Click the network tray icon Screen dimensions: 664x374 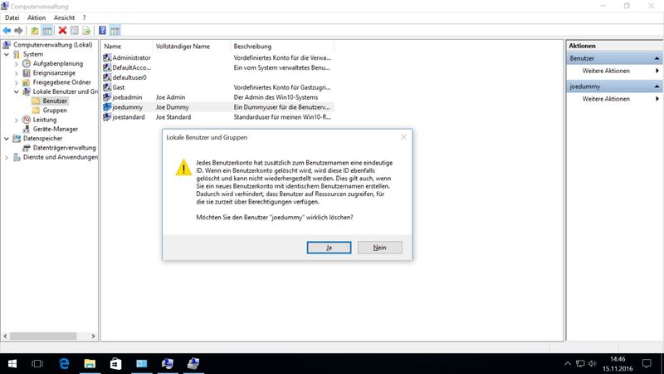point(580,364)
